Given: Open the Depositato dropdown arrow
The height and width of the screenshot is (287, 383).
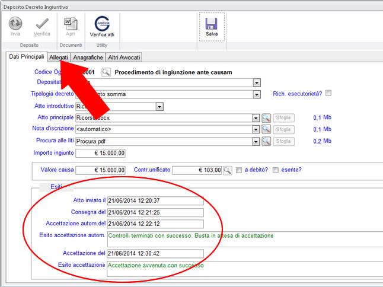Looking at the screenshot, I should coord(257,82).
